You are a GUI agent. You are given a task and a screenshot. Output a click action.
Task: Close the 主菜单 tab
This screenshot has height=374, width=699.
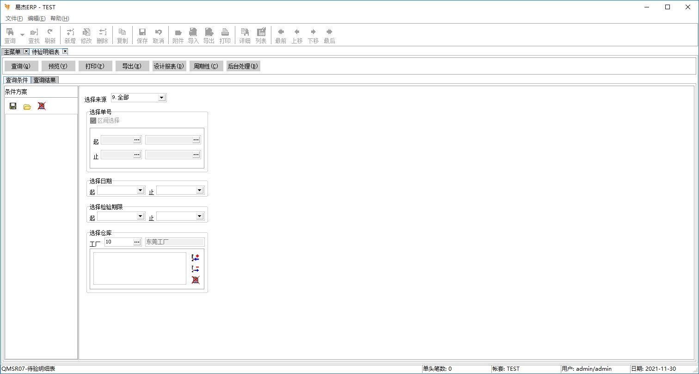point(26,51)
